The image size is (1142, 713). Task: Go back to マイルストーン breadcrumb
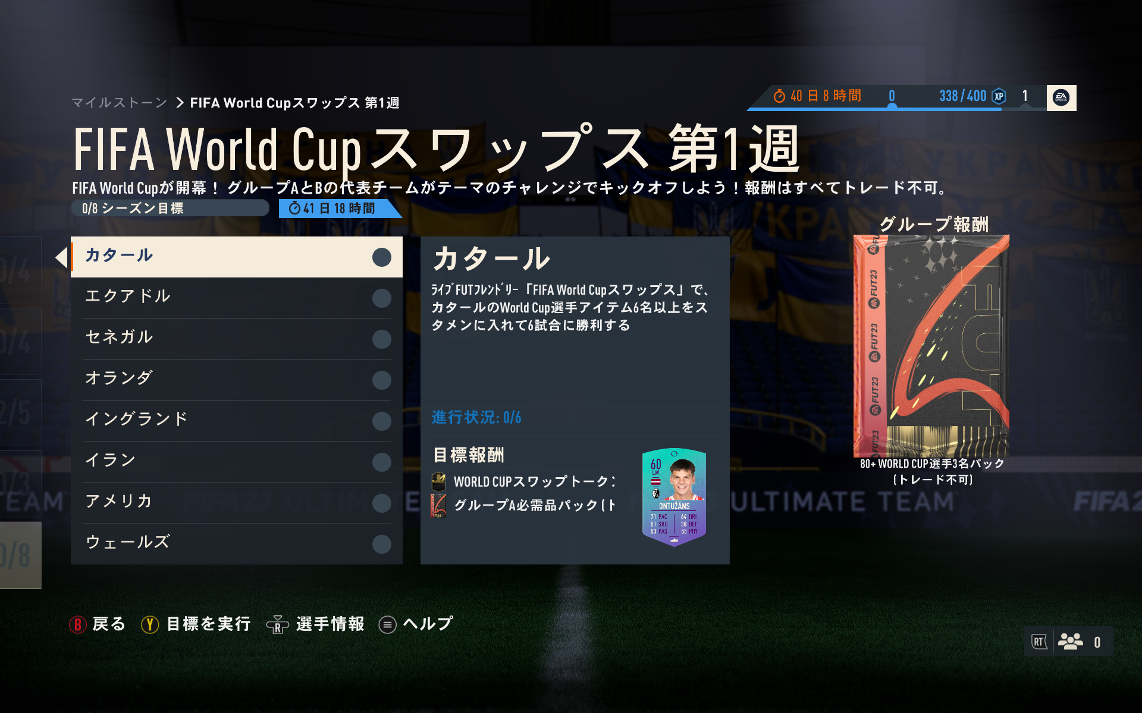(x=119, y=103)
